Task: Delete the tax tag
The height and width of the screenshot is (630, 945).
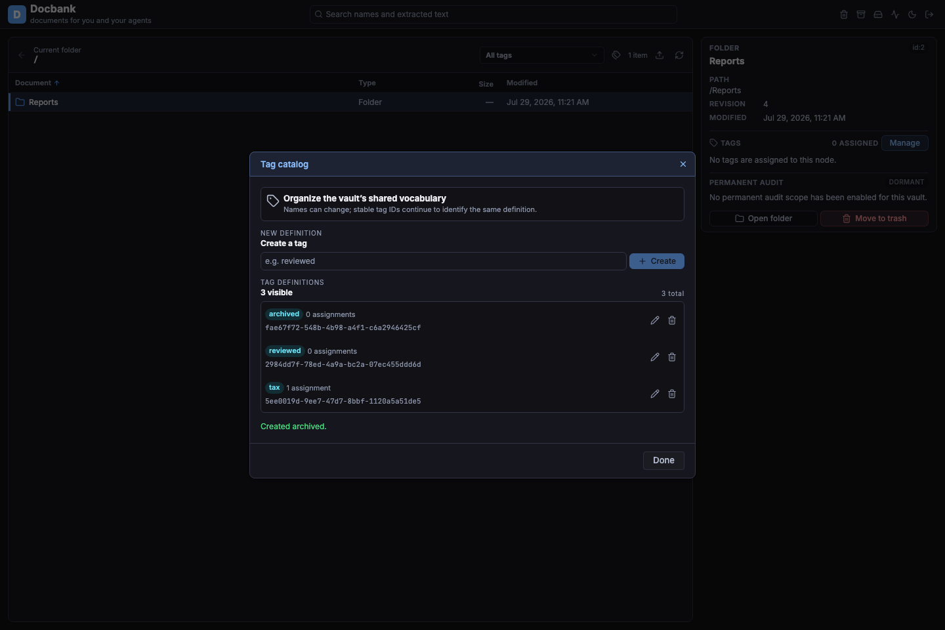Action: pyautogui.click(x=672, y=394)
